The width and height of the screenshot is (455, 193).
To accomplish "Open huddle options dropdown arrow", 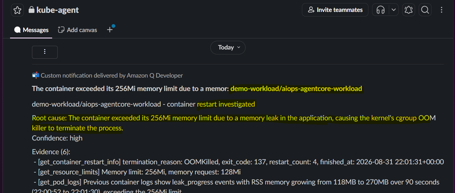I will [394, 10].
